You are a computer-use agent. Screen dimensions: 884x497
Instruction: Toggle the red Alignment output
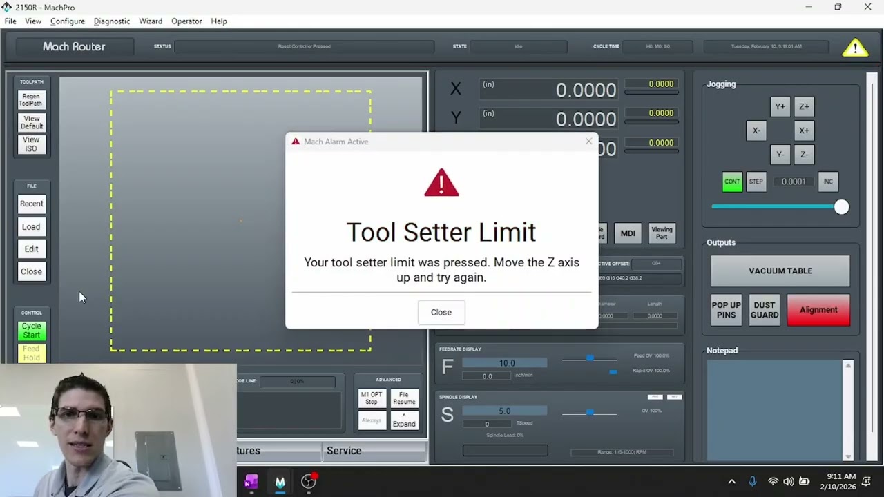pyautogui.click(x=818, y=310)
